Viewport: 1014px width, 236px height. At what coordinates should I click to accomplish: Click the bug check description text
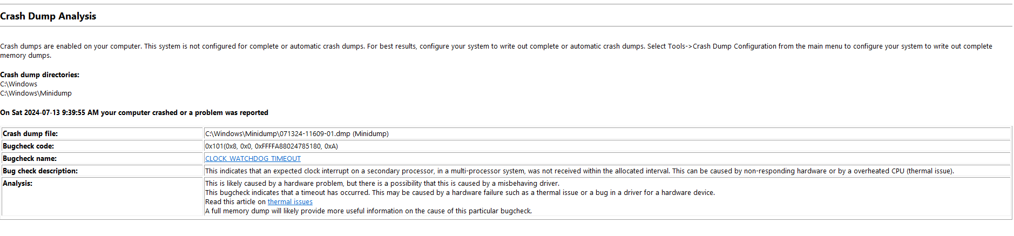pyautogui.click(x=579, y=171)
